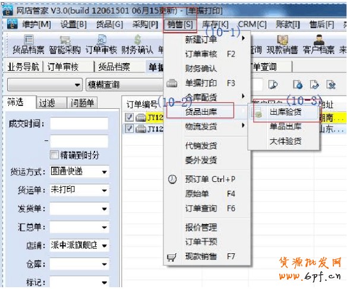Choose 单品出库 from the submenu

coord(285,127)
